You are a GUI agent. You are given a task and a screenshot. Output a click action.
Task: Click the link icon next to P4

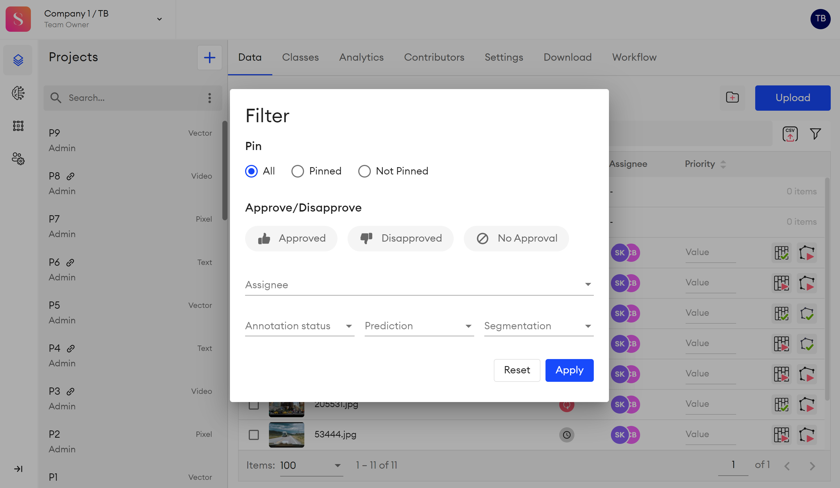pyautogui.click(x=70, y=349)
